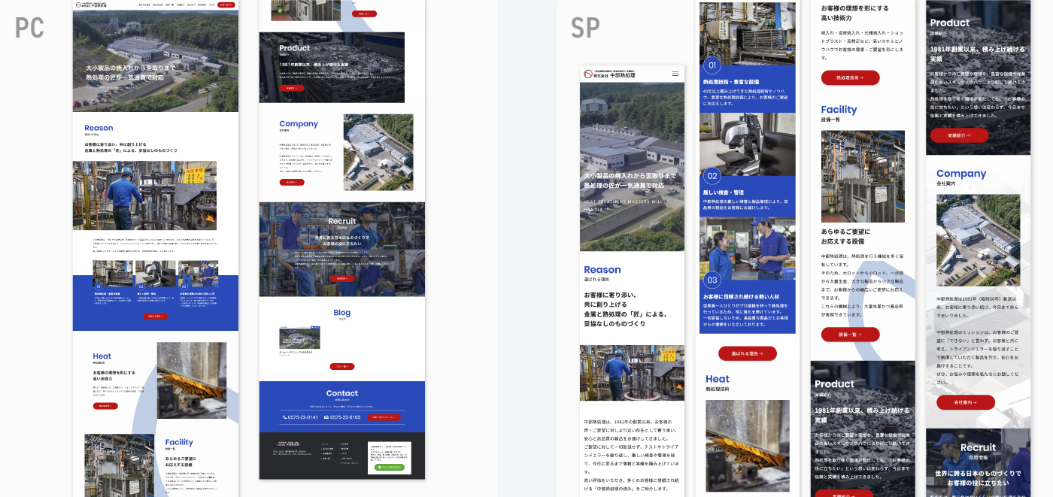Open ブログ in the PC header navigation

(211, 5)
